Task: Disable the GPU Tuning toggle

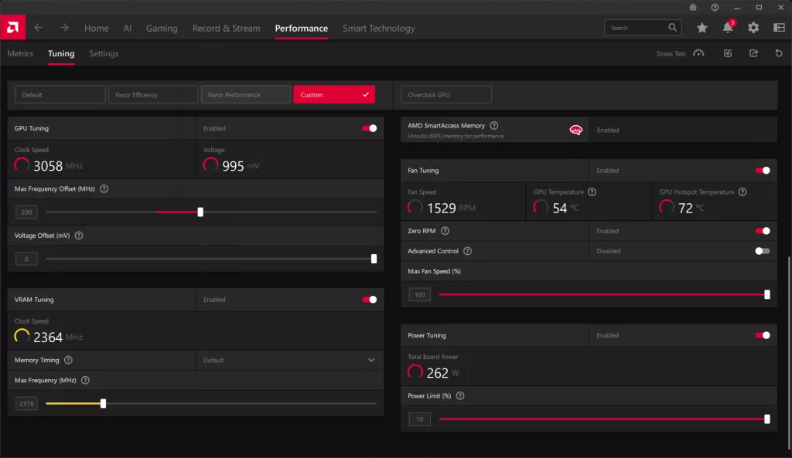Action: point(369,128)
